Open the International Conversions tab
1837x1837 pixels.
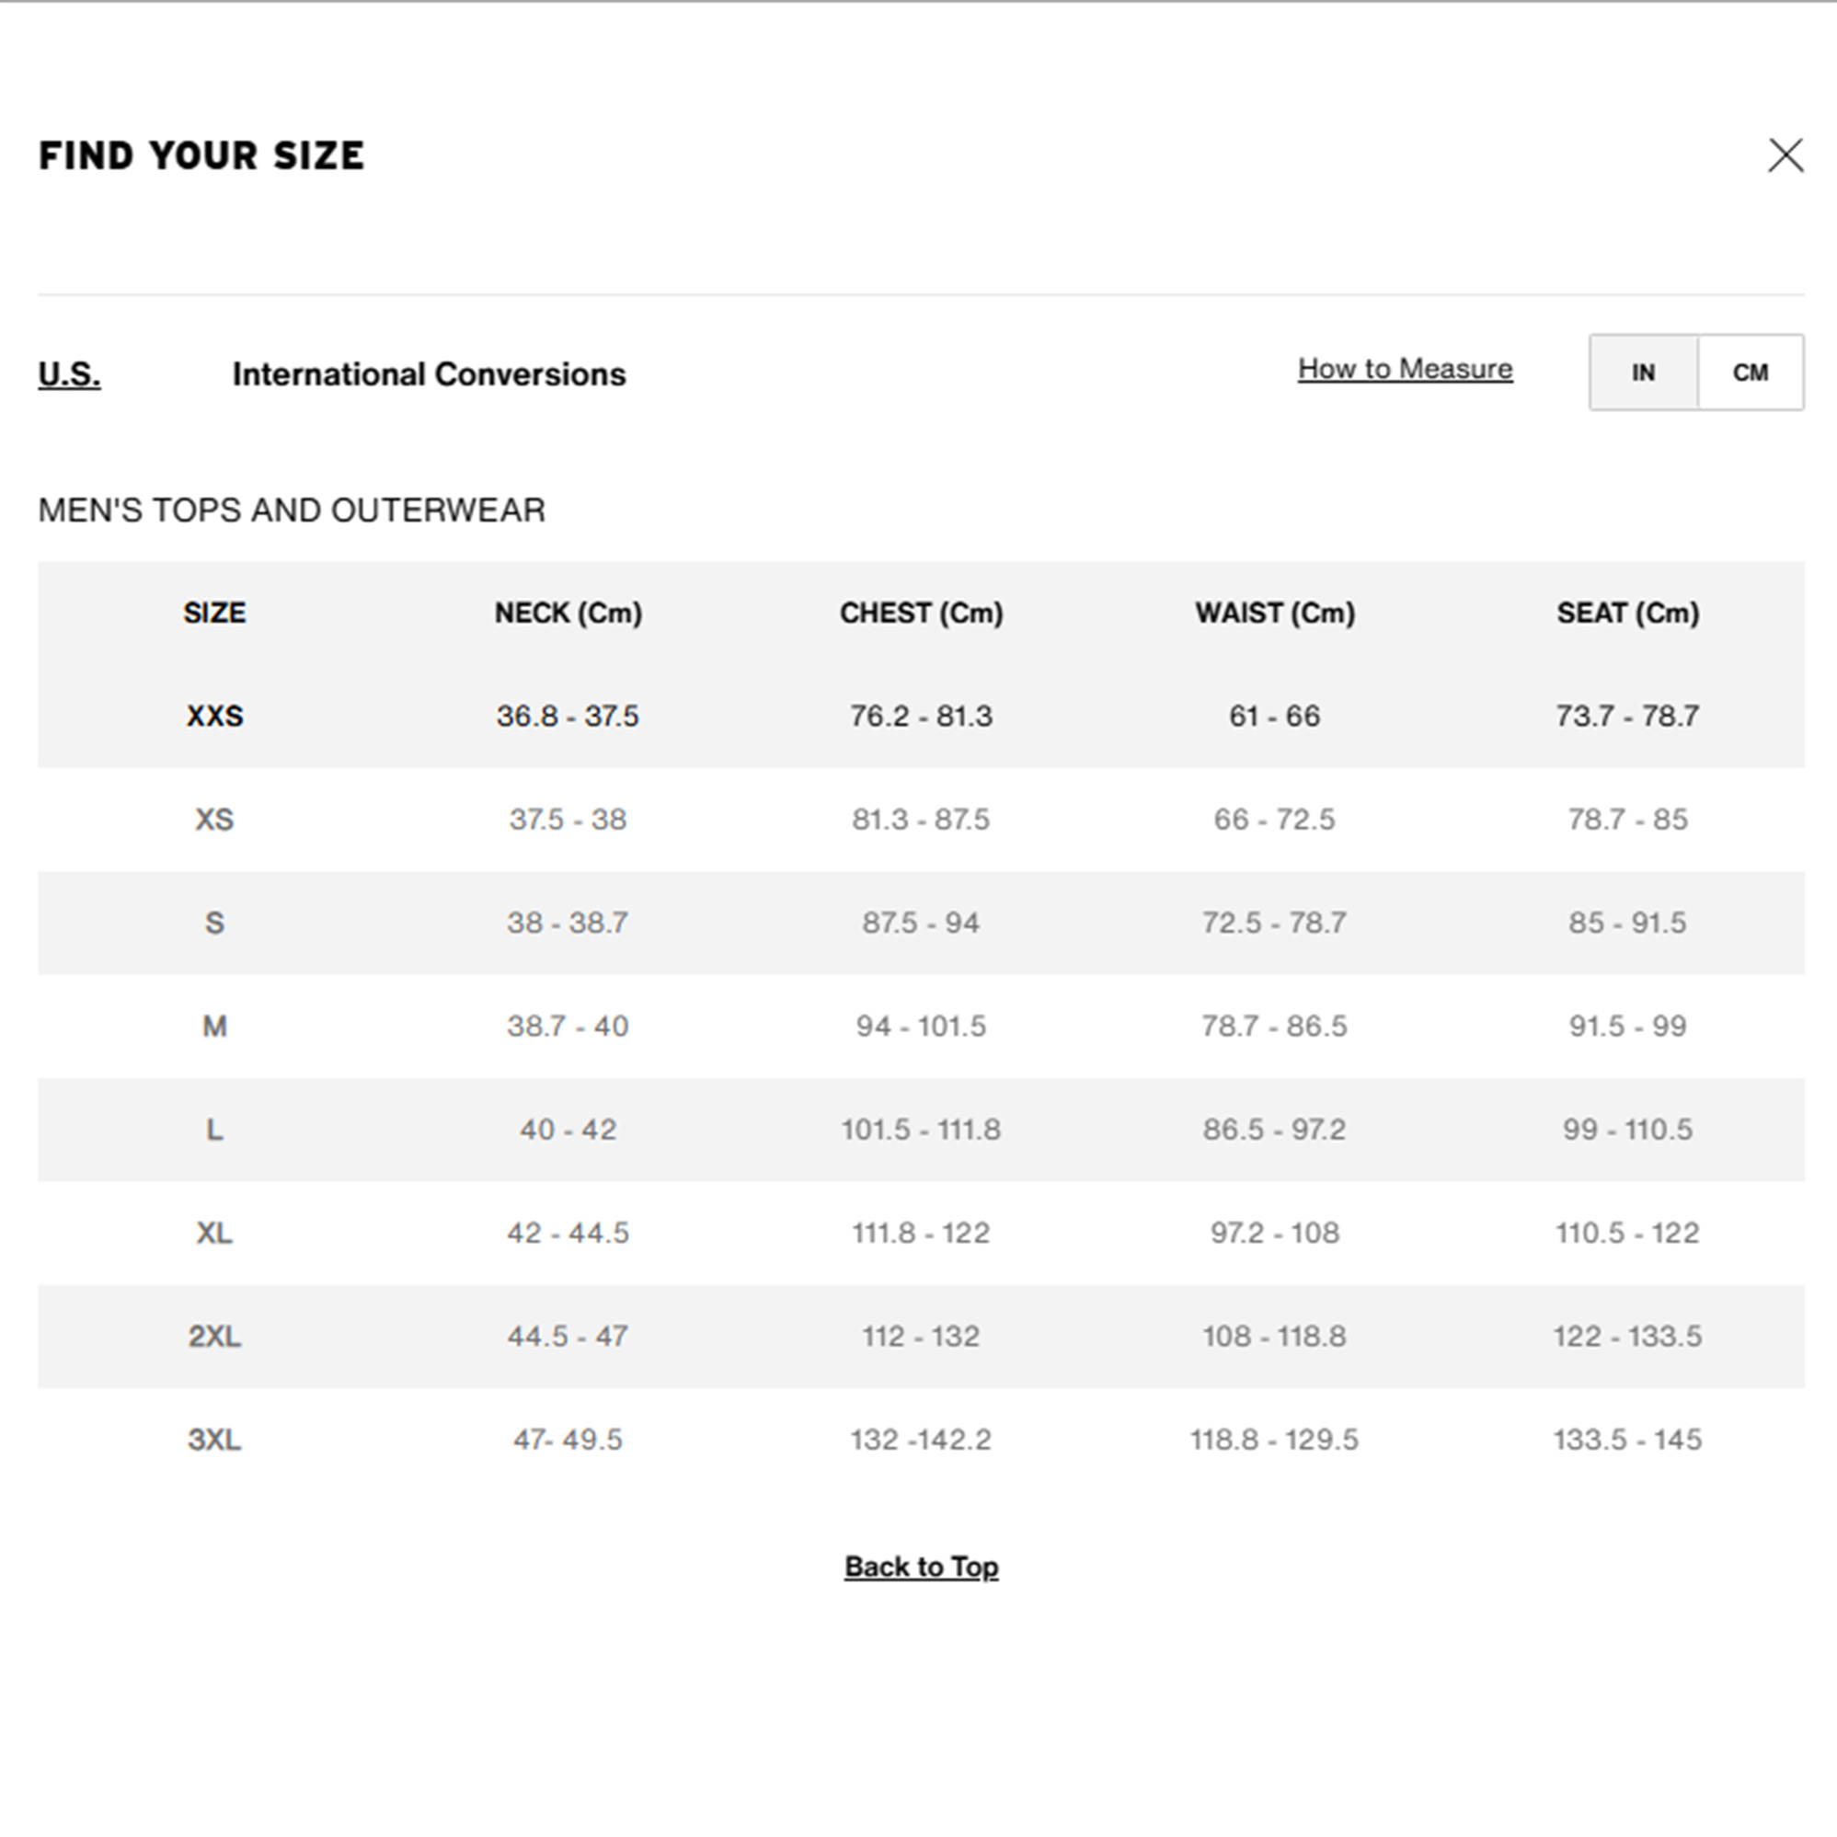[x=429, y=374]
